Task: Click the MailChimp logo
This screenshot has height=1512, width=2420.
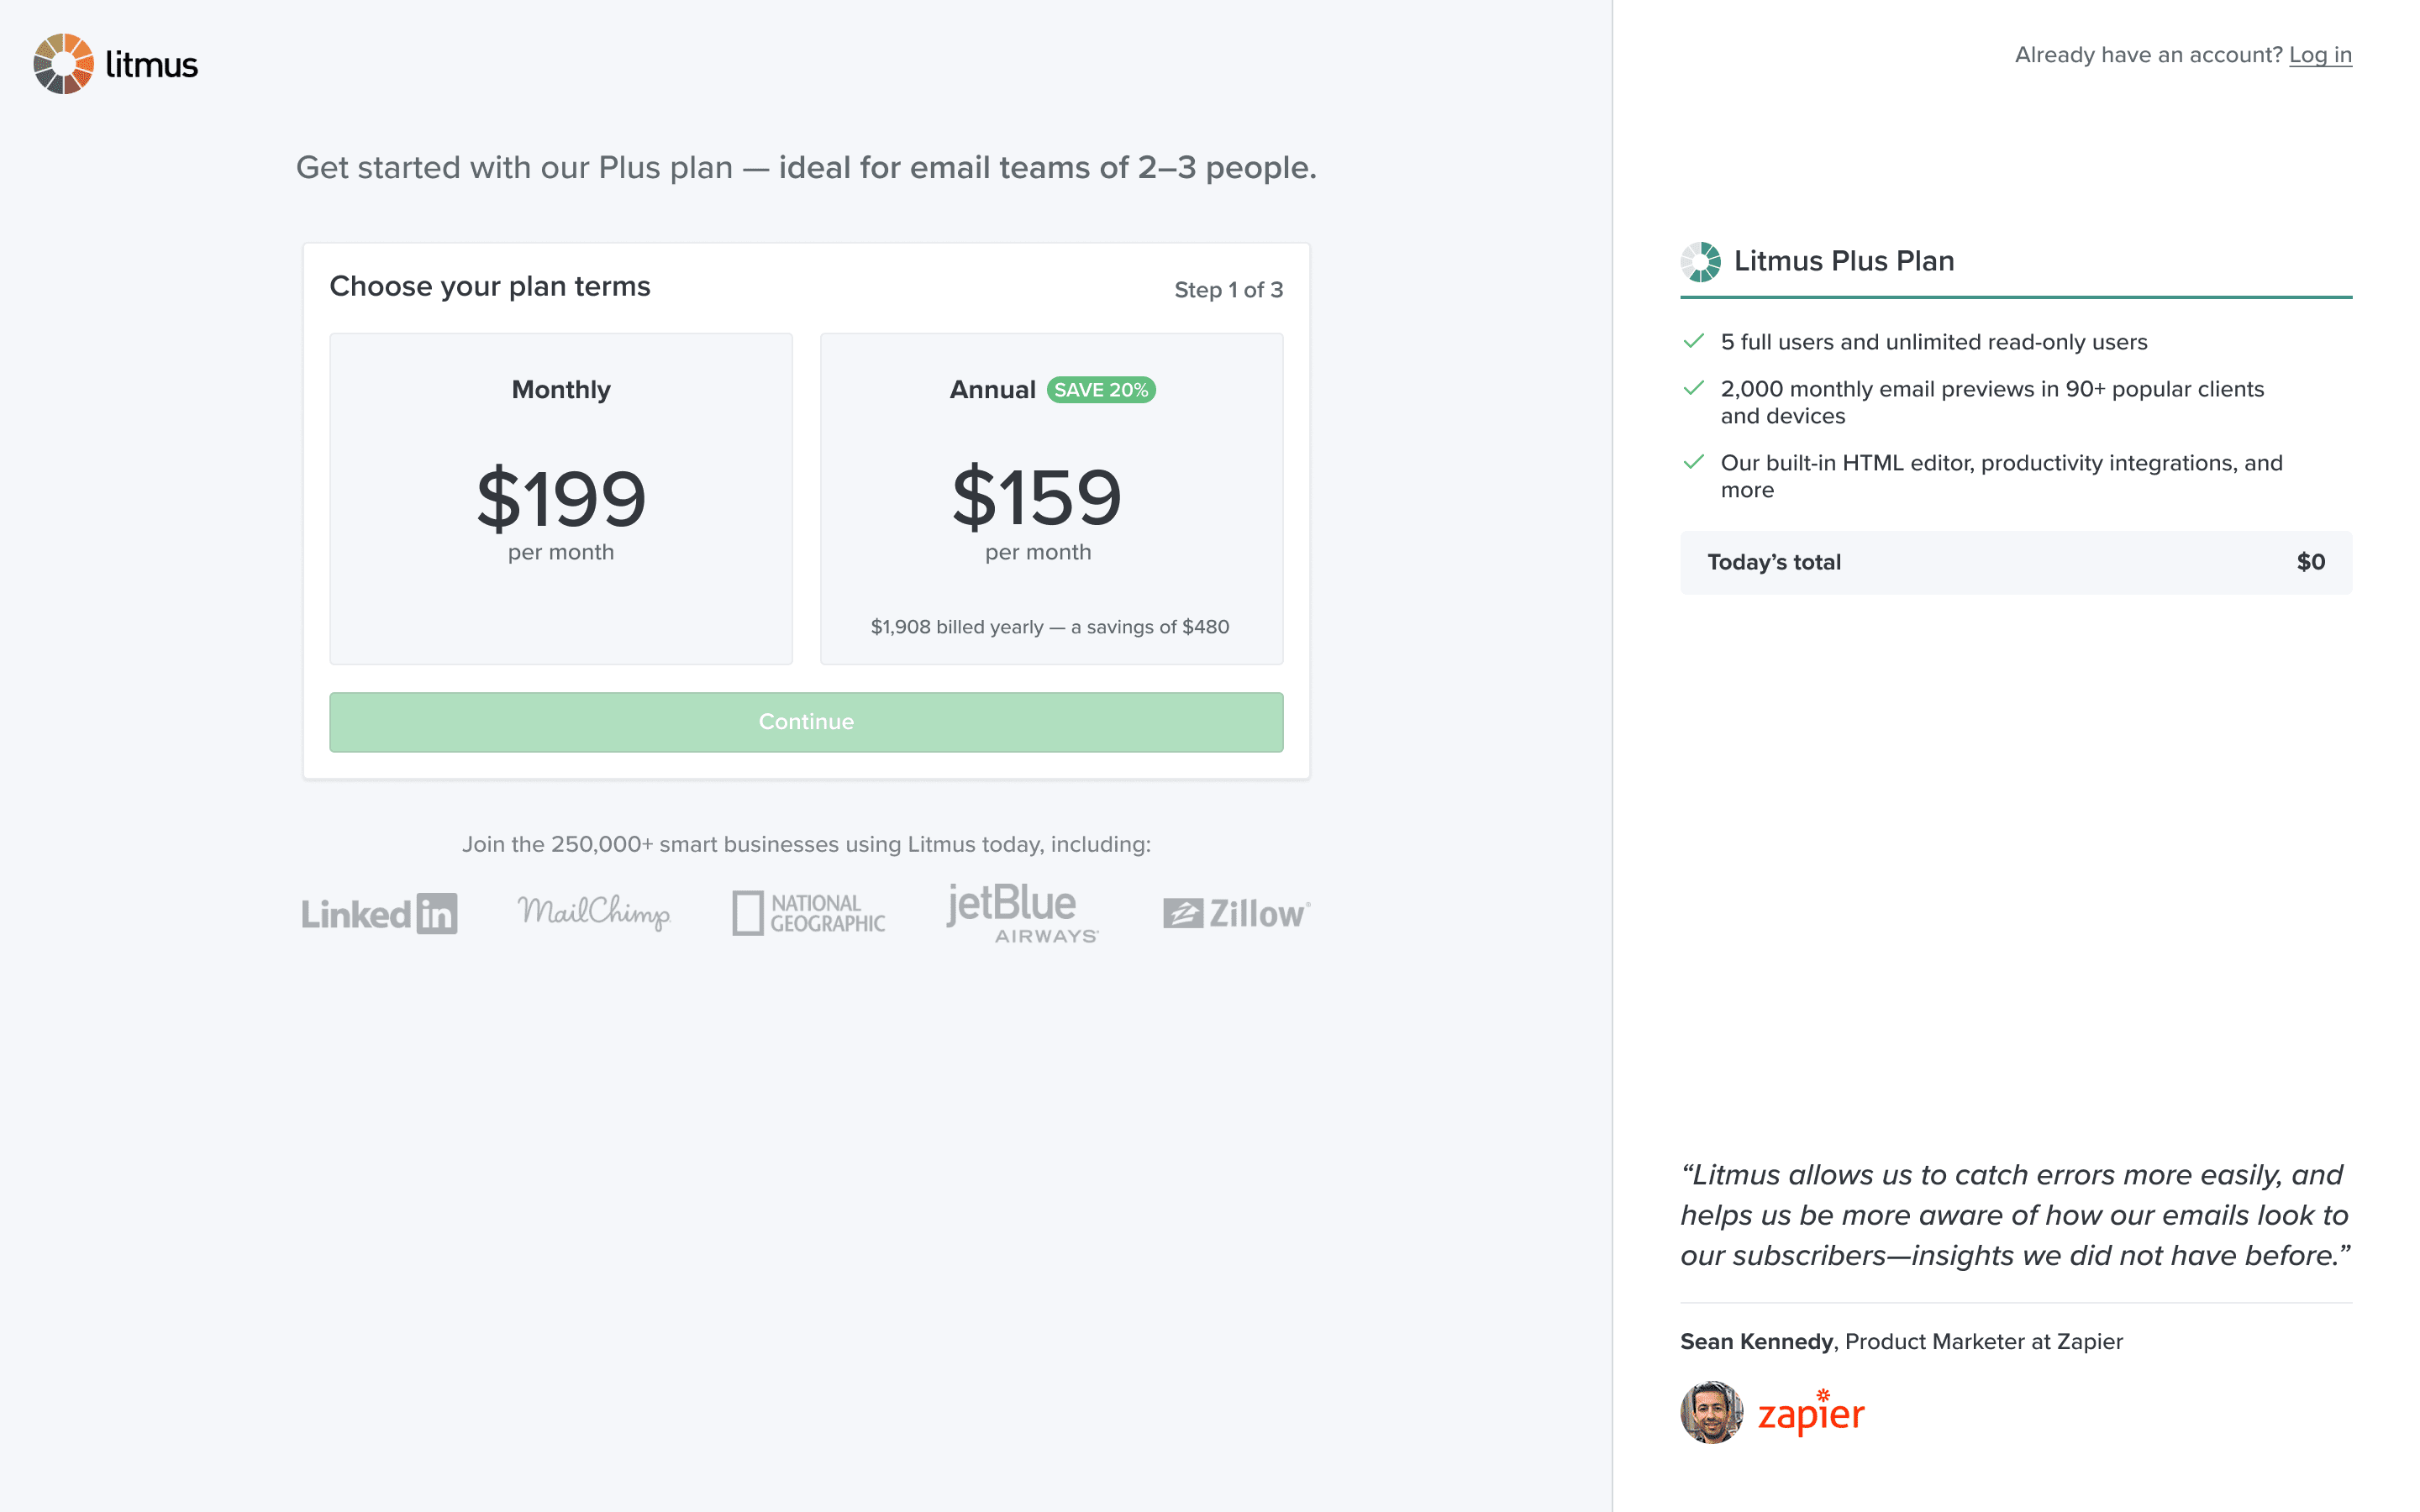Action: coord(594,911)
